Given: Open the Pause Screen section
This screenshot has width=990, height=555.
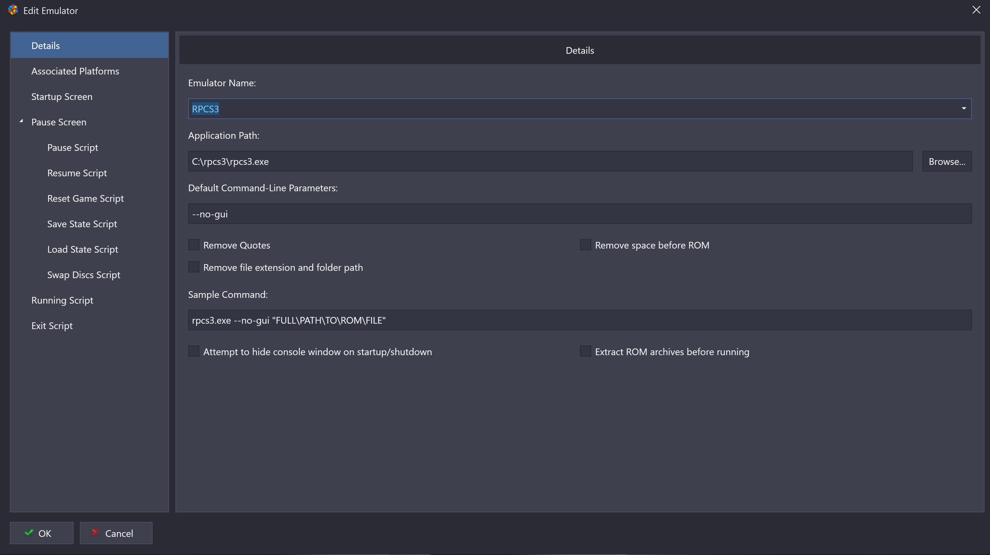Looking at the screenshot, I should click(x=89, y=122).
